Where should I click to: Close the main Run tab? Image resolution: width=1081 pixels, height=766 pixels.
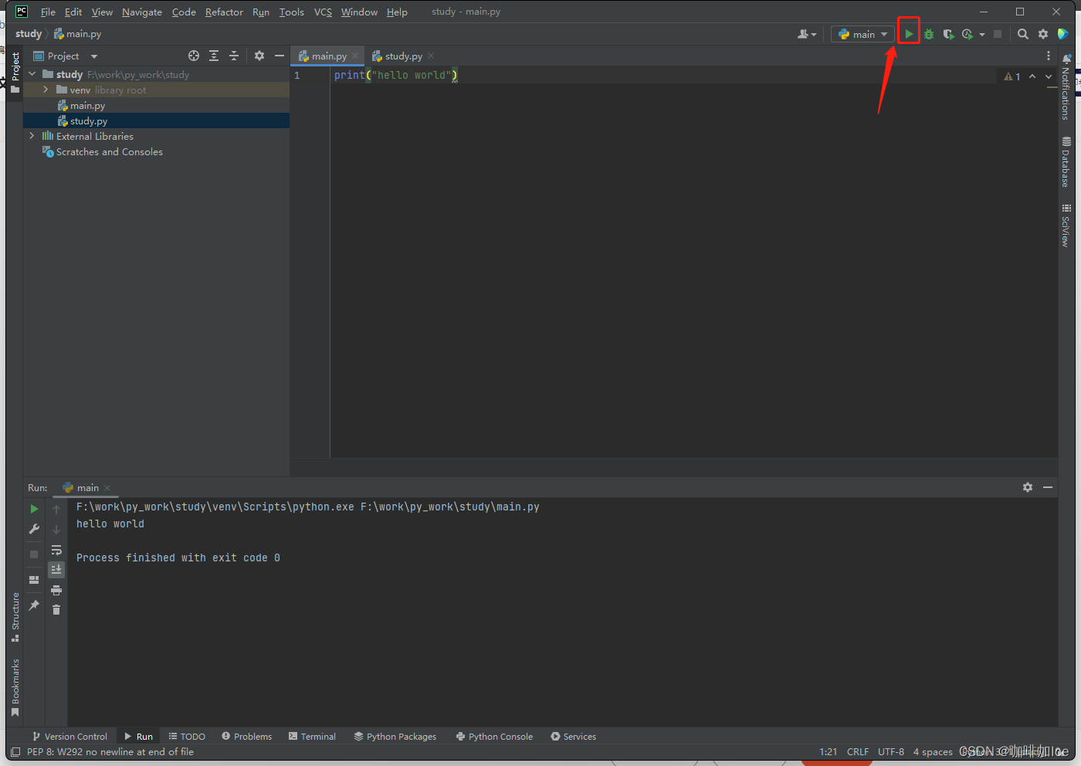(x=107, y=487)
